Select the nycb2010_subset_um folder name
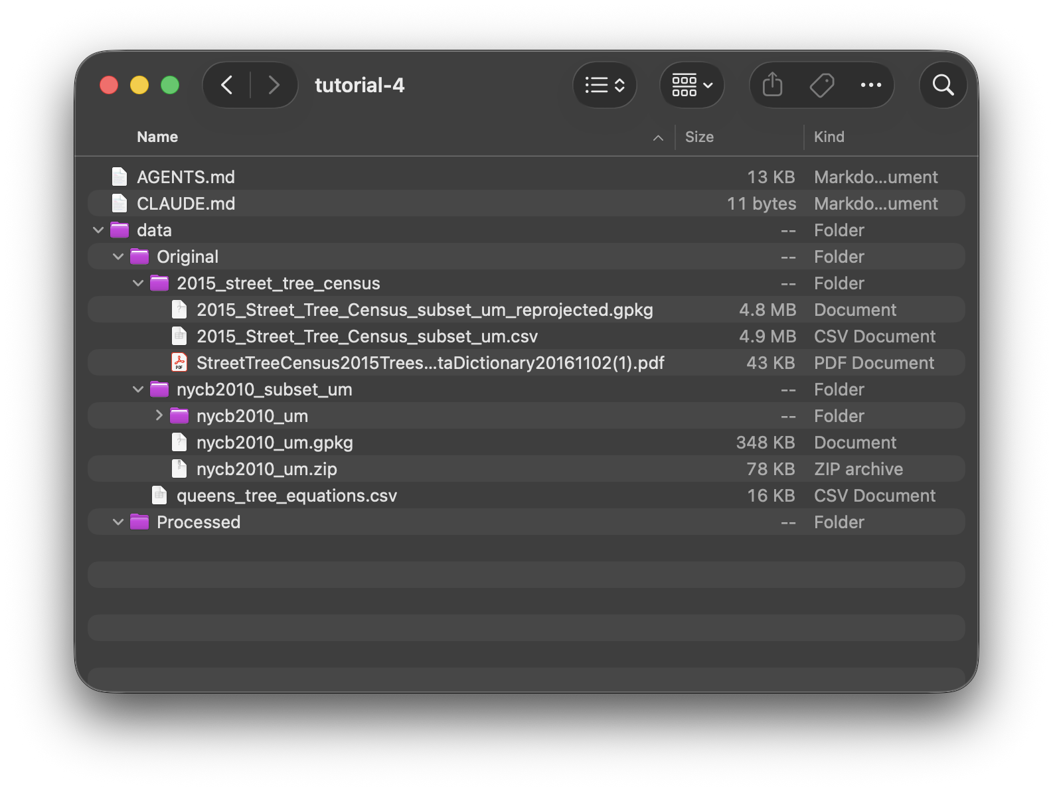Screen dimensions: 1053x791 (264, 390)
